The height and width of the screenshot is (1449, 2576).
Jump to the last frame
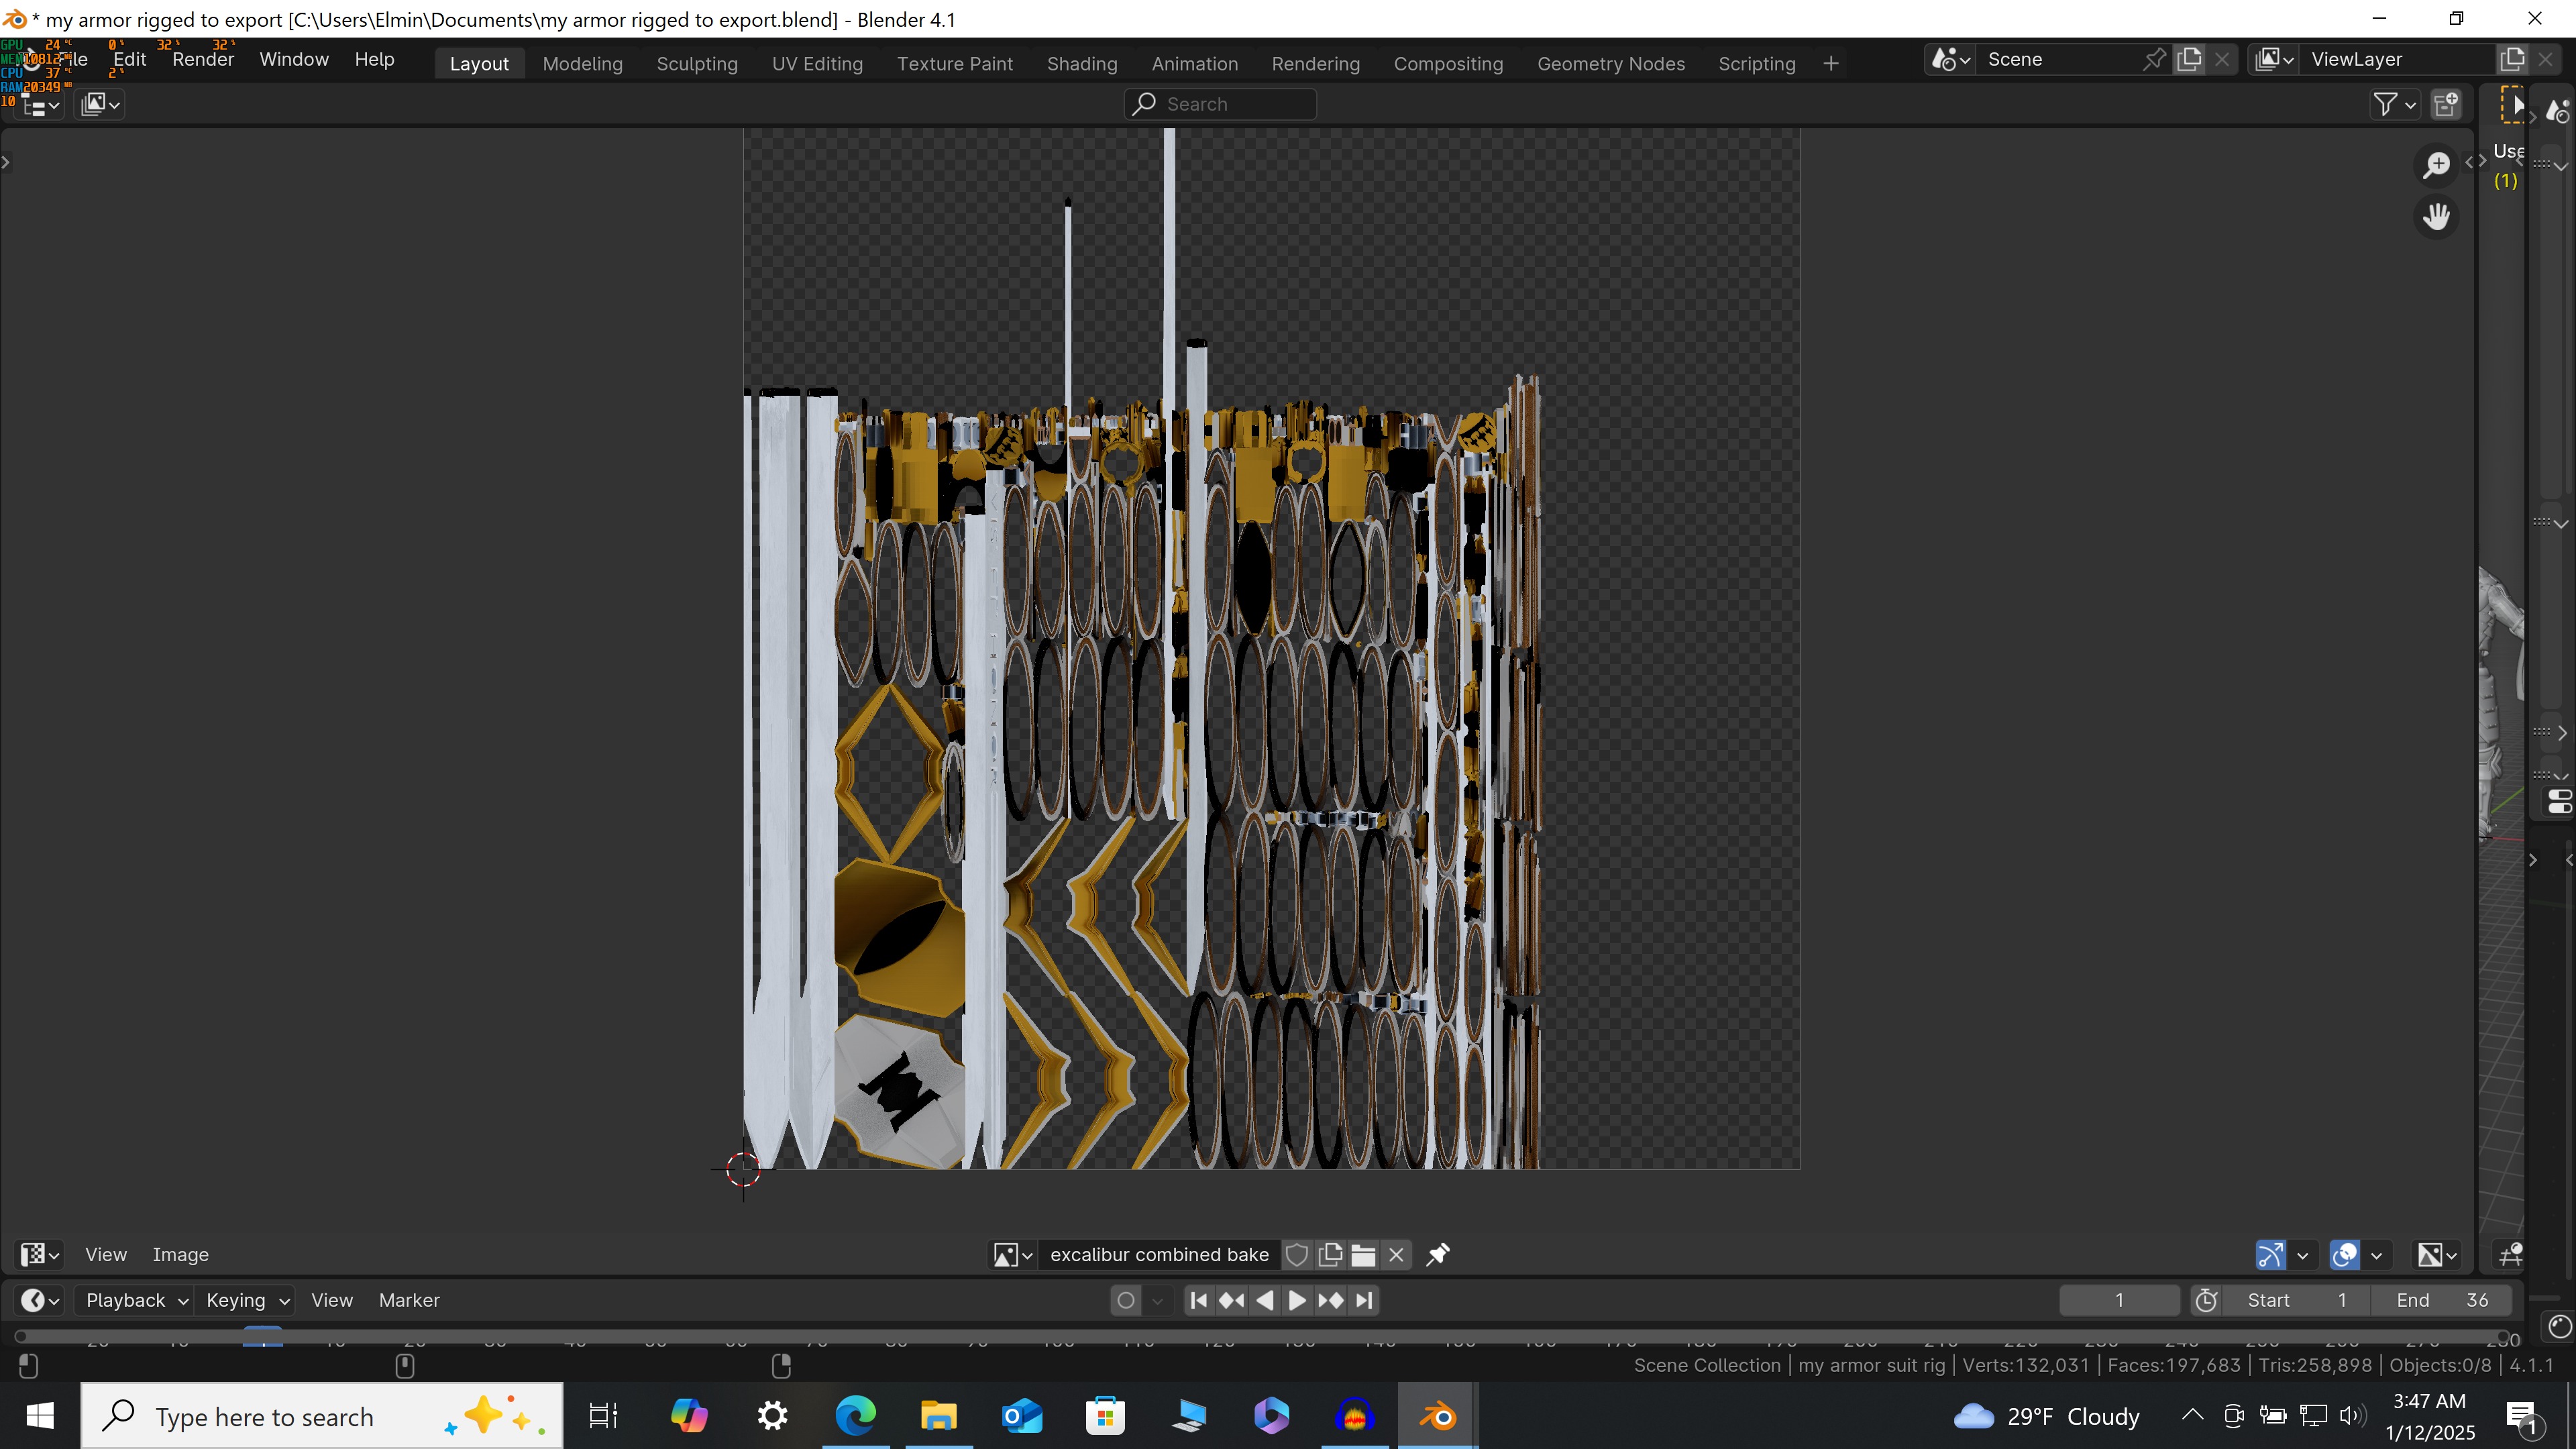1364,1300
